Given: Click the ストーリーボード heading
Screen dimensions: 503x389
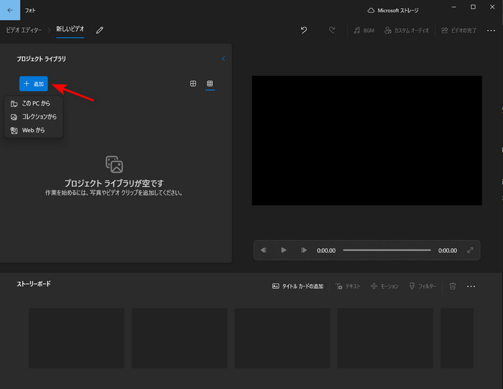Looking at the screenshot, I should coord(34,284).
